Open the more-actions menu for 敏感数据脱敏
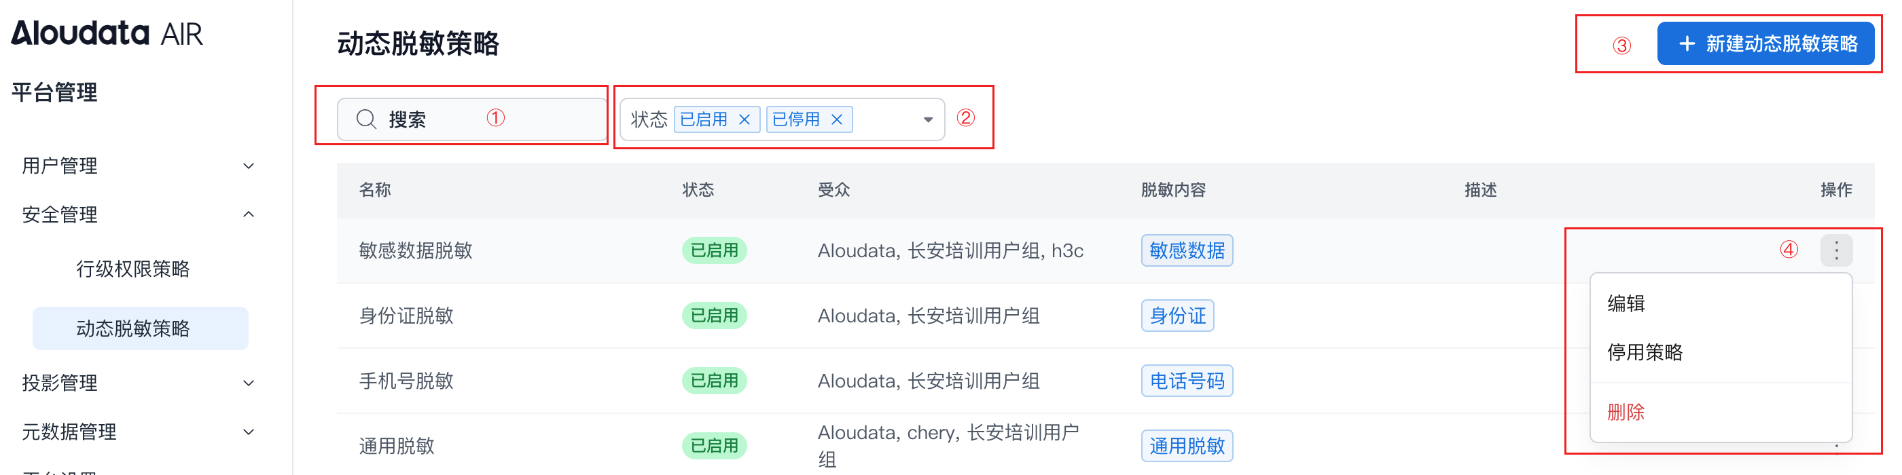 tap(1835, 250)
